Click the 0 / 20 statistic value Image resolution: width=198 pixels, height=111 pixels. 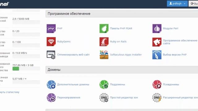click(x=16, y=31)
